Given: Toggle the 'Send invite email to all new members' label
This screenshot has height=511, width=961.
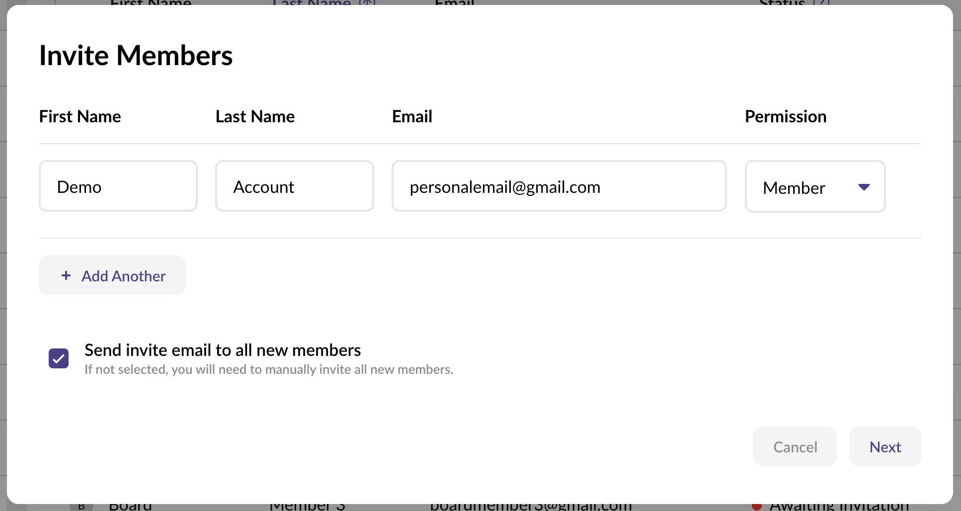Looking at the screenshot, I should [x=223, y=350].
